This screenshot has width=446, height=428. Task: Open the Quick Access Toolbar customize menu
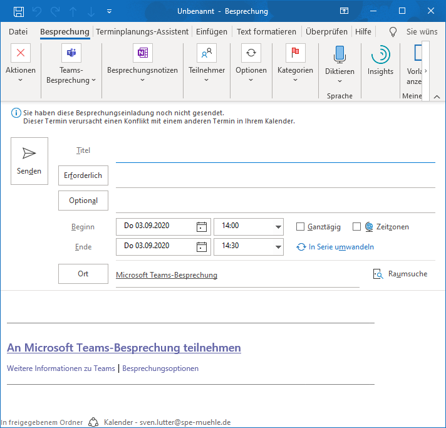point(109,12)
